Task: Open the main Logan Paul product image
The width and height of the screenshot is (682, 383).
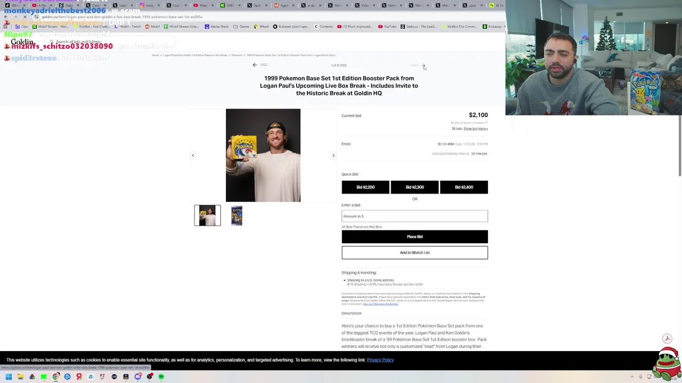Action: tap(263, 155)
